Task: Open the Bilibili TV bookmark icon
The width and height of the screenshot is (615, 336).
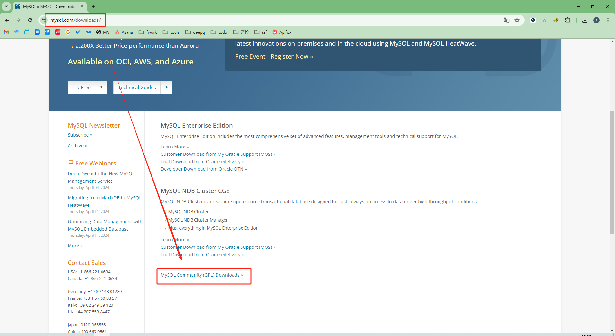Action: point(27,32)
